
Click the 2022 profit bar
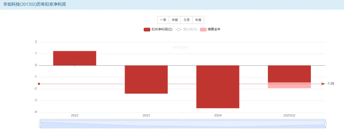[75, 58]
